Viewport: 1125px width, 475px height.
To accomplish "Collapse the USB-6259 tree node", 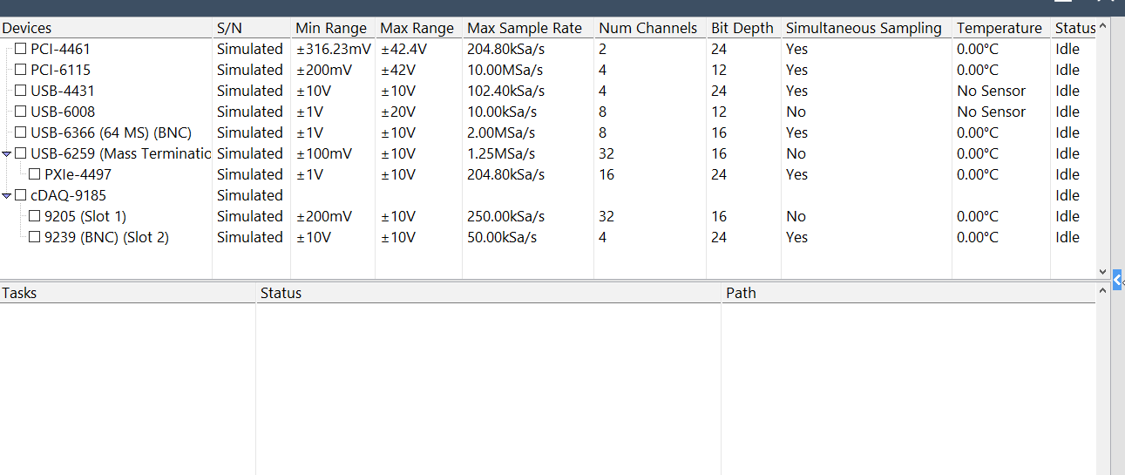I will pos(7,153).
